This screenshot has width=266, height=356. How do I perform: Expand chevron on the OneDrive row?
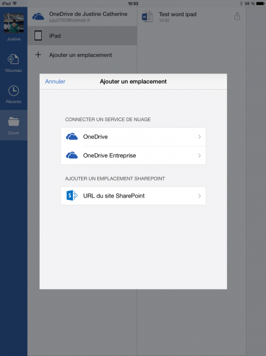tap(199, 136)
